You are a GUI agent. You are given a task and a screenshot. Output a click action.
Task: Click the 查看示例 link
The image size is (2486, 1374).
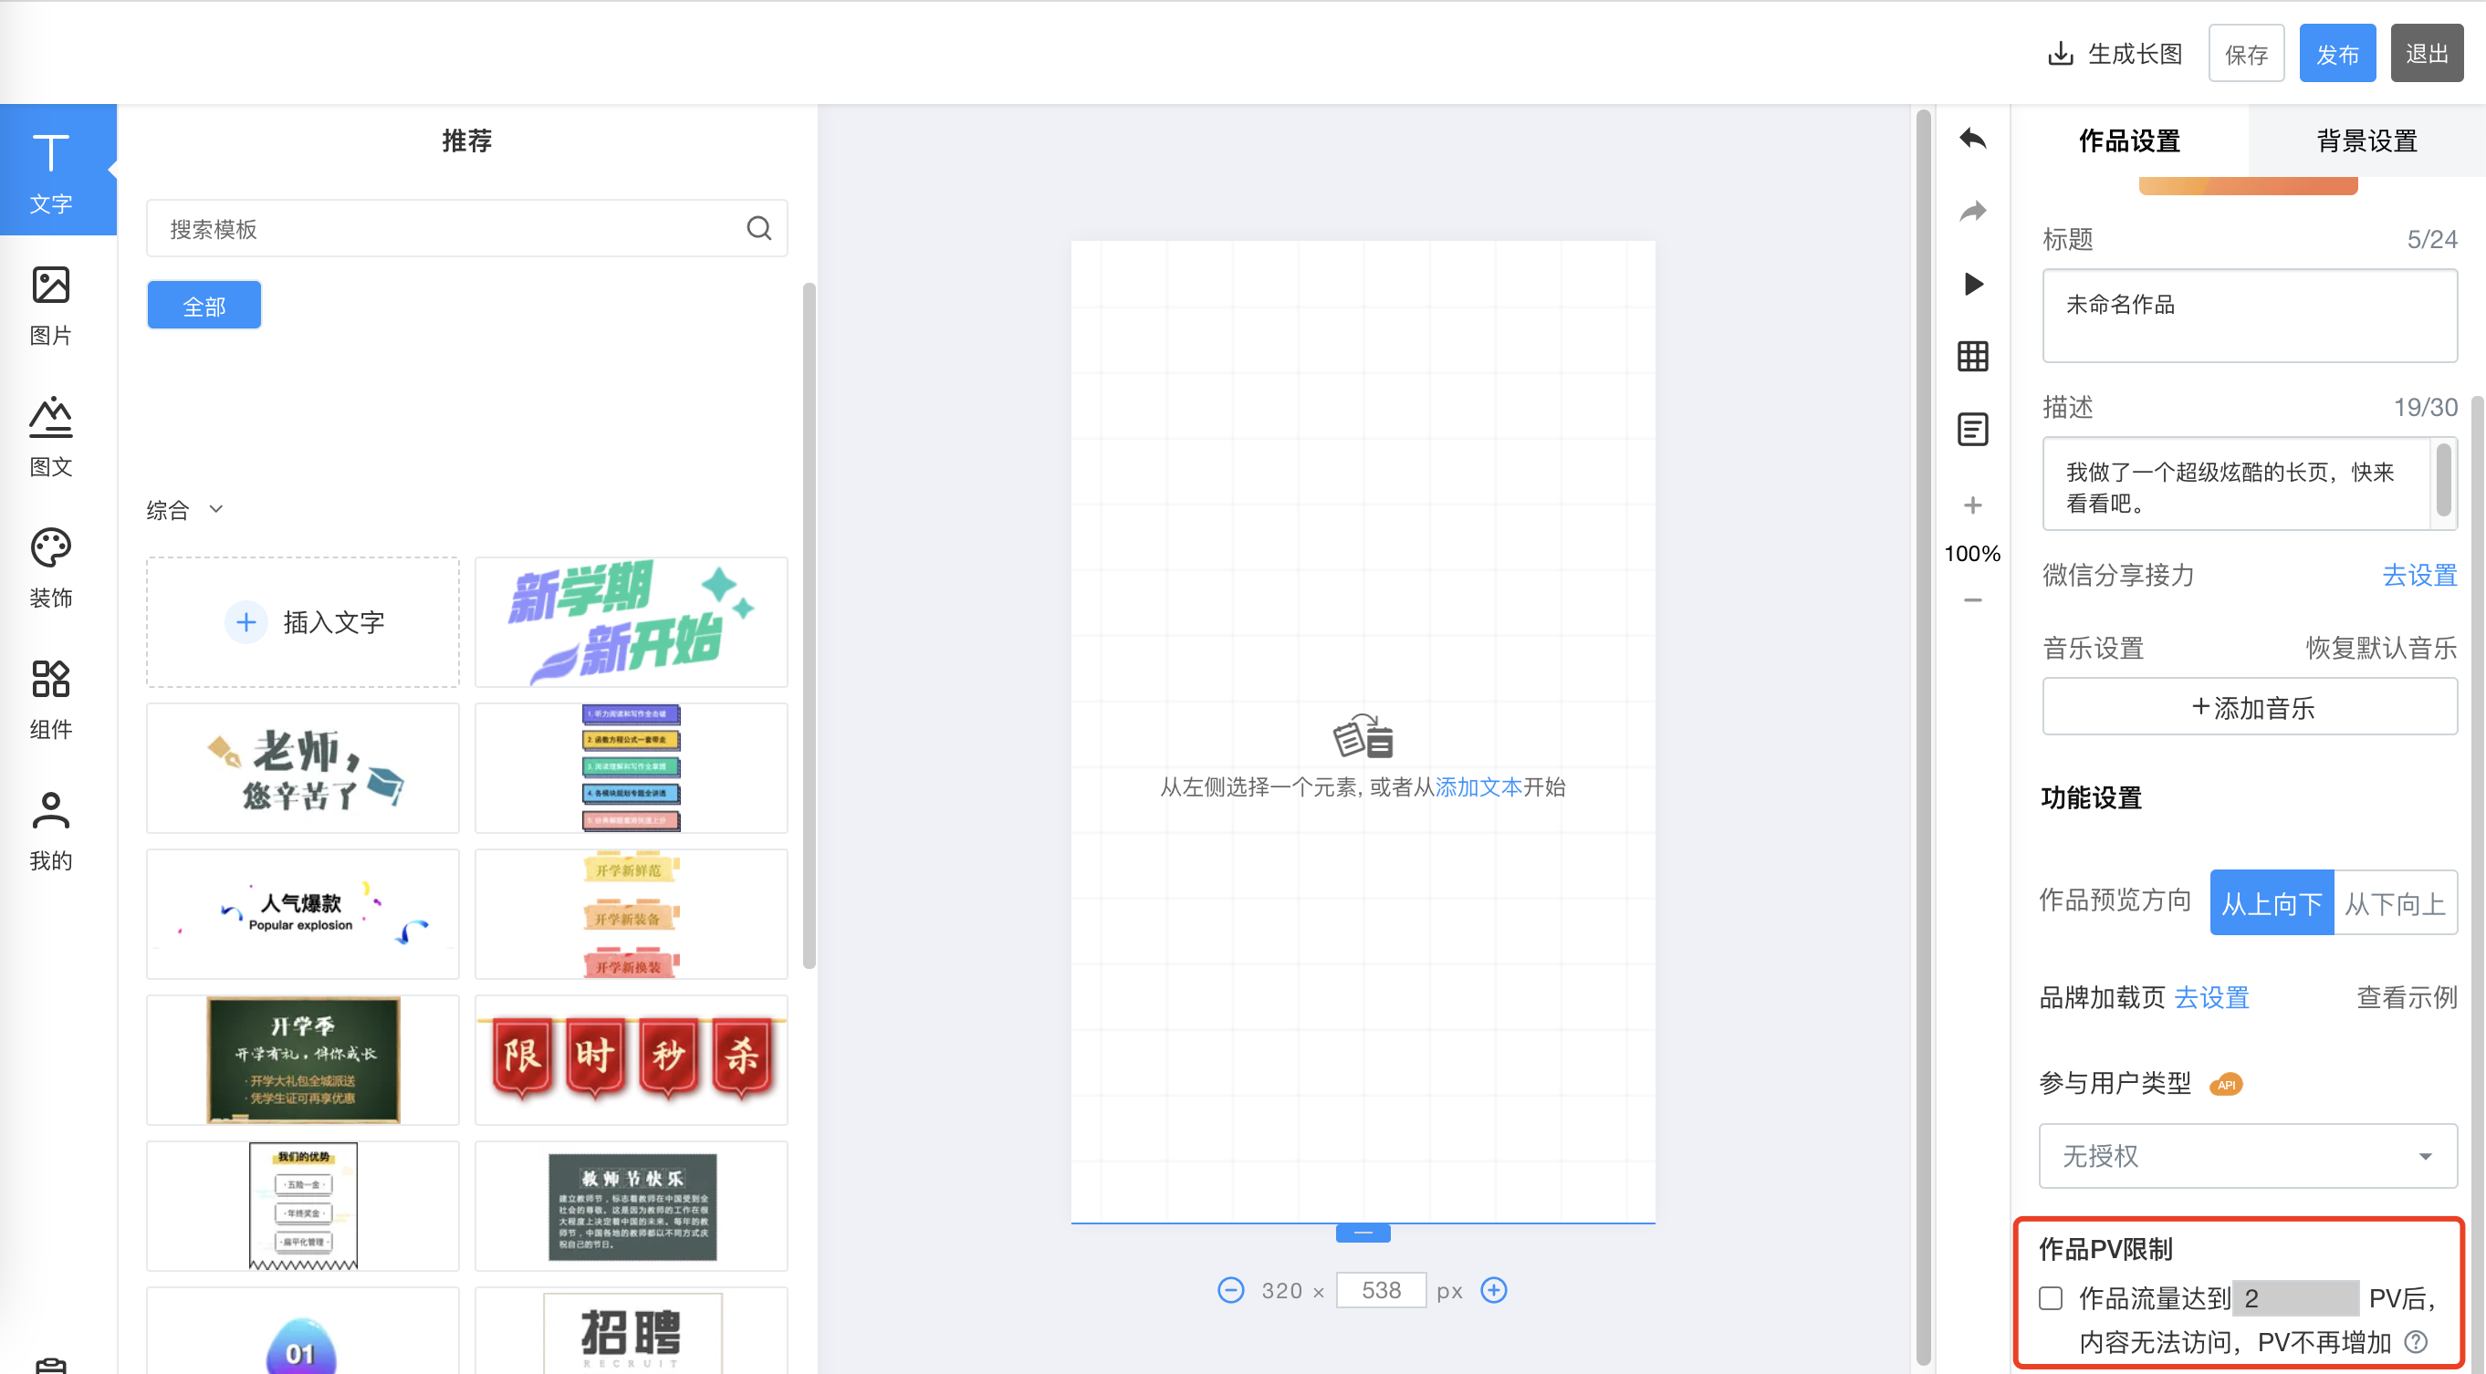tap(2407, 996)
